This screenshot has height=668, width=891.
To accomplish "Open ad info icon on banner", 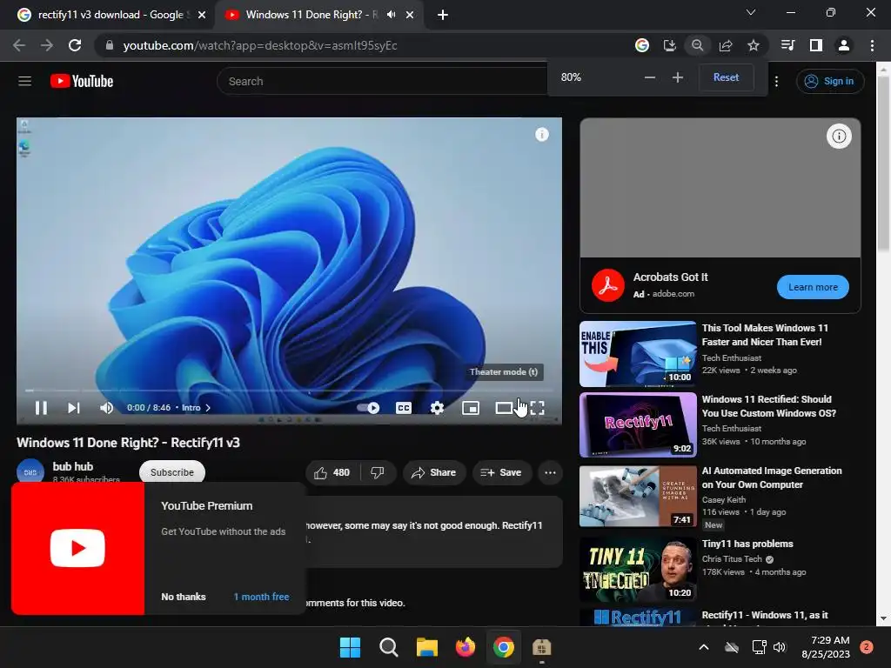I will click(839, 136).
